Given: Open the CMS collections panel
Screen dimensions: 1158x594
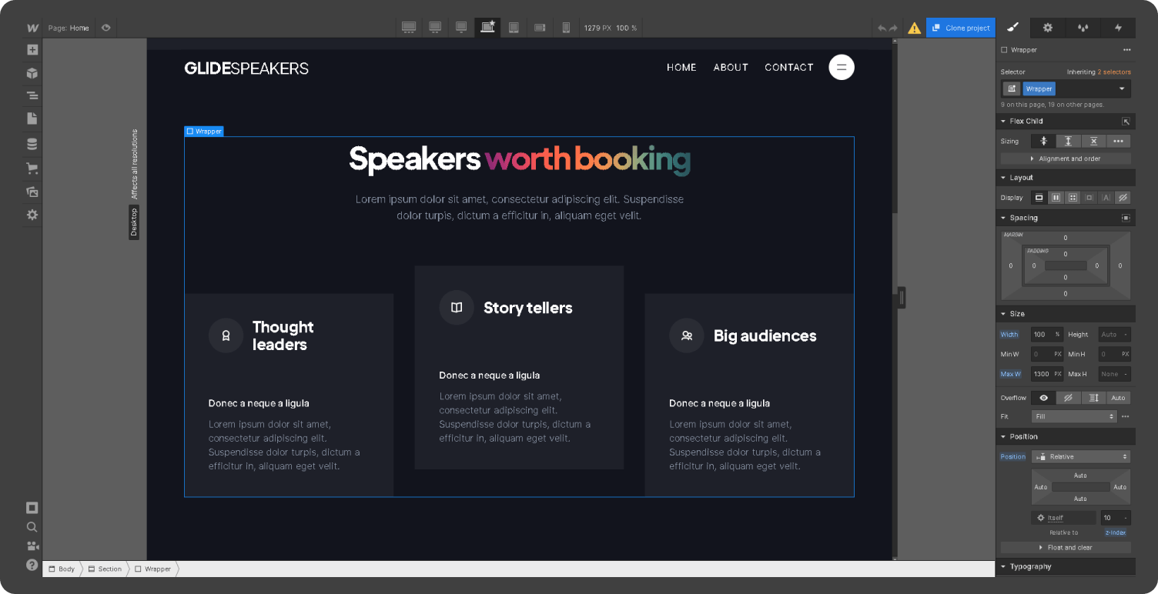Looking at the screenshot, I should (32, 144).
